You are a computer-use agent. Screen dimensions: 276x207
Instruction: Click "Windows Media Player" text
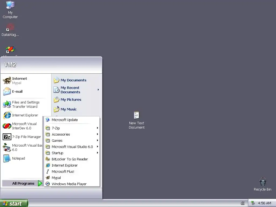[69, 184]
